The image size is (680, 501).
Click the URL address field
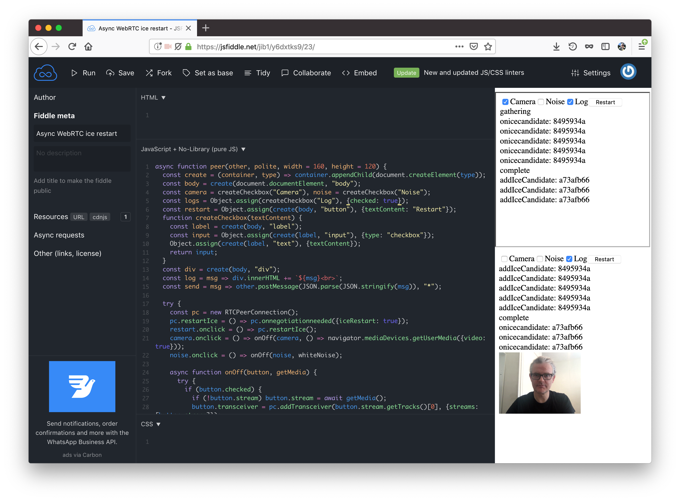point(323,46)
